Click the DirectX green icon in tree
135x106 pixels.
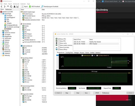pyautogui.click(x=3, y=44)
